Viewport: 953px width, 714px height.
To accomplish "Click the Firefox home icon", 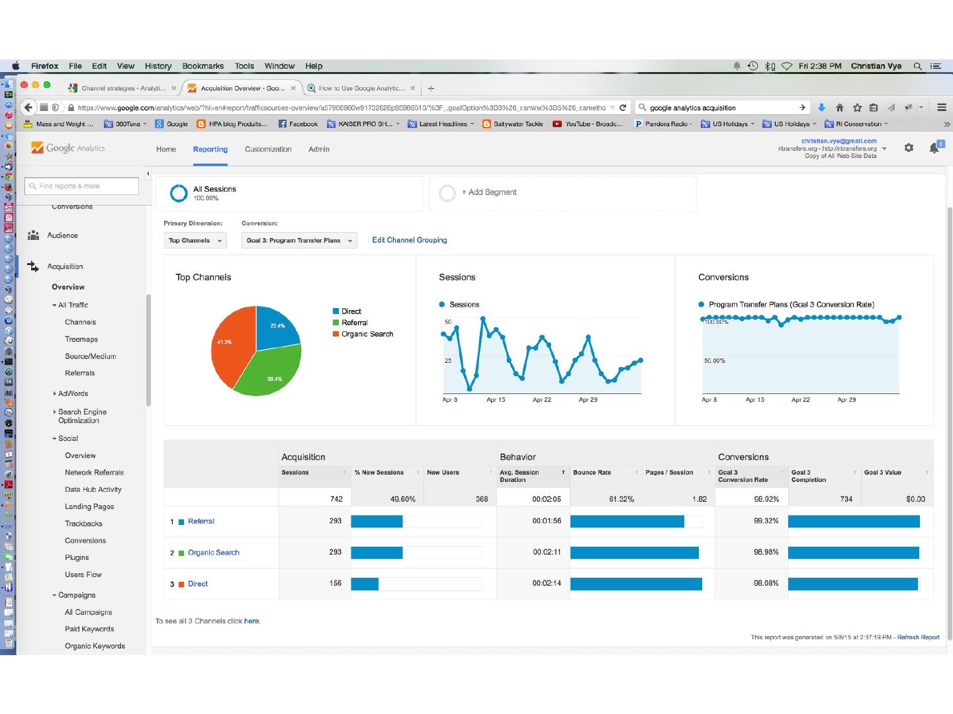I will pyautogui.click(x=839, y=108).
